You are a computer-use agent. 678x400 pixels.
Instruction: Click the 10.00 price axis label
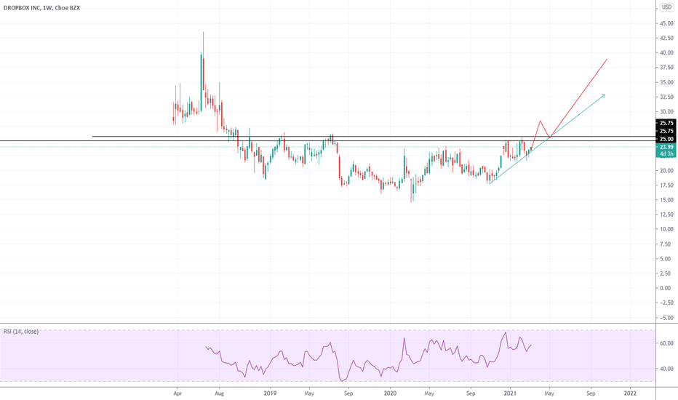click(x=666, y=229)
